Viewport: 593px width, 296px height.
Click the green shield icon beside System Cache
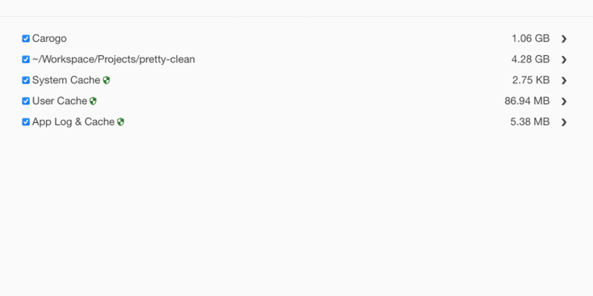click(x=107, y=80)
